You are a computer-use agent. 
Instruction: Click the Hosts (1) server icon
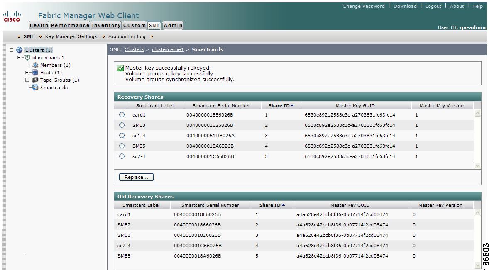click(35, 73)
